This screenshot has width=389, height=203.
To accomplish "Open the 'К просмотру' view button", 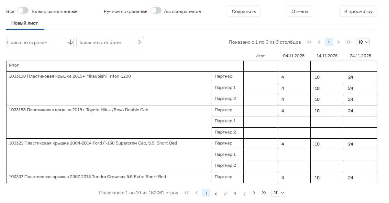I will 358,11.
